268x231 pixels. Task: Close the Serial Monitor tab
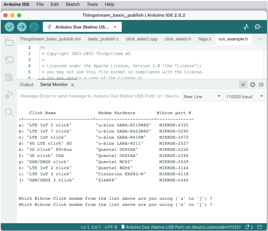(x=72, y=85)
